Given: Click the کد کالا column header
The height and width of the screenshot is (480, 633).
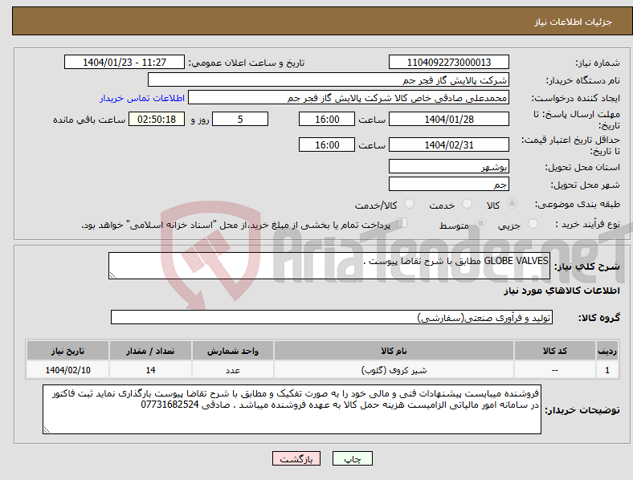Looking at the screenshot, I should [x=555, y=351].
